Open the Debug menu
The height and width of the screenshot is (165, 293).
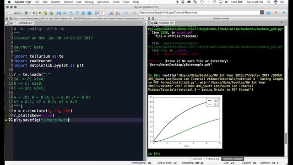pos(89,2)
